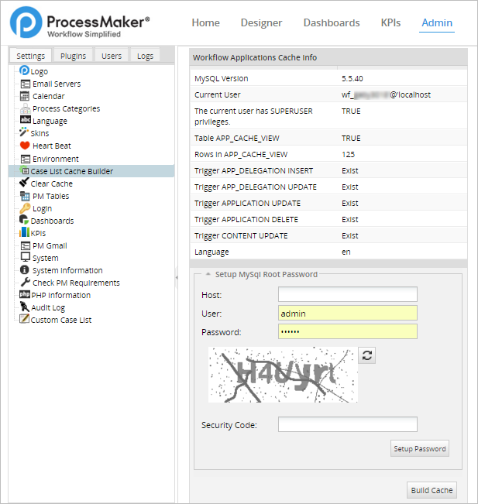Click the PHP Information icon
Viewport: 478px width, 504px height.
pos(25,295)
